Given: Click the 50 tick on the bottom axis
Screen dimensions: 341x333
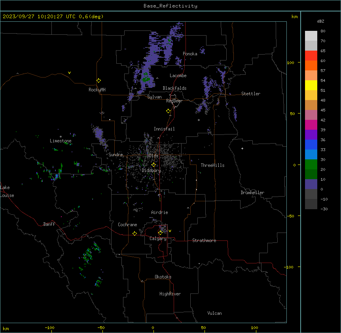Looking at the screenshot, I should click(203, 328).
